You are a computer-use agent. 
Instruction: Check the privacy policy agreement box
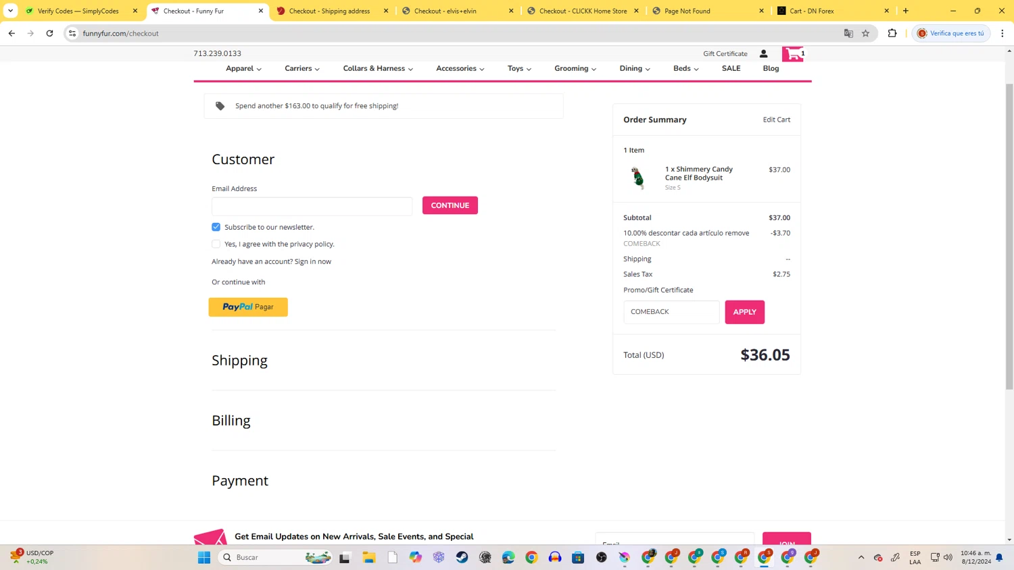click(216, 244)
